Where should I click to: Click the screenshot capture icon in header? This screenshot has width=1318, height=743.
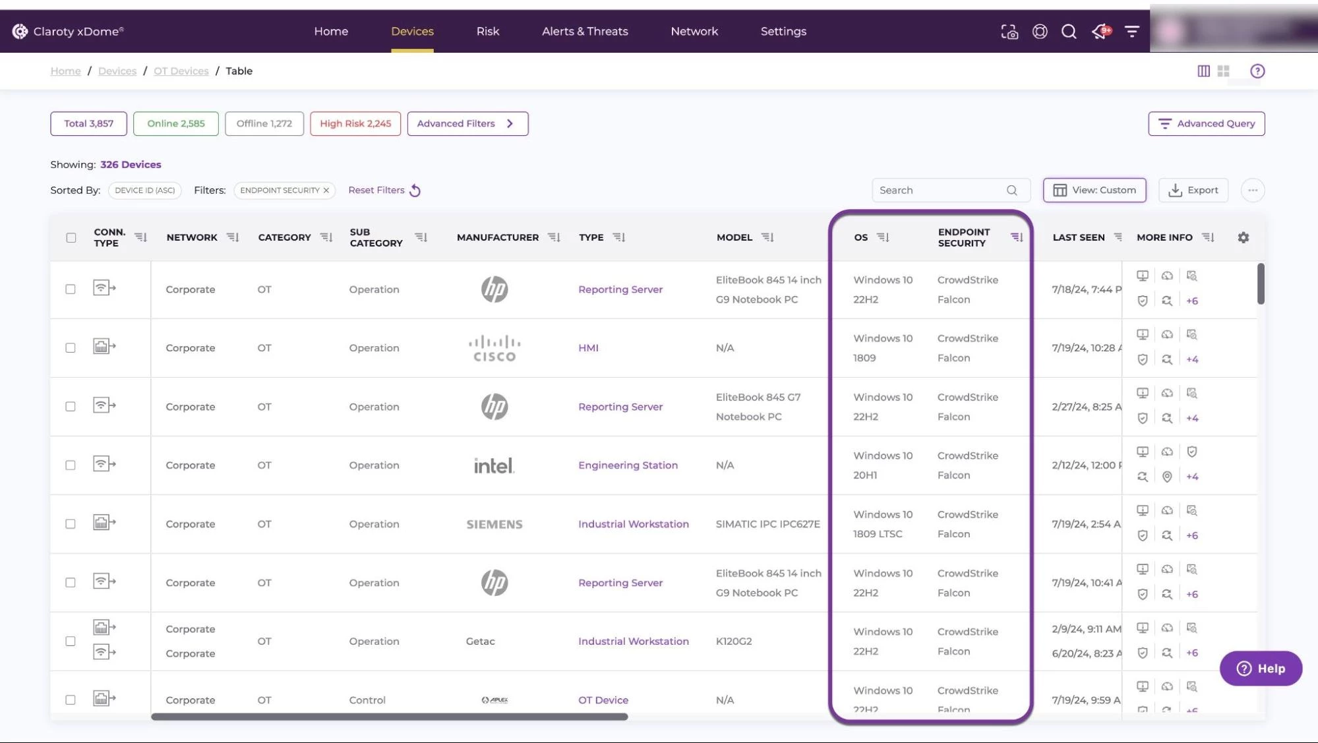1009,31
